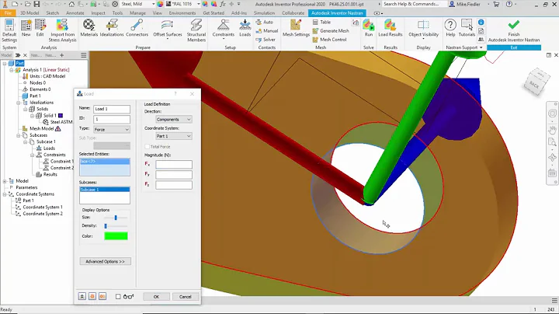Screen dimensions: 559x314
Task: Click Load Results
Action: [x=391, y=28]
